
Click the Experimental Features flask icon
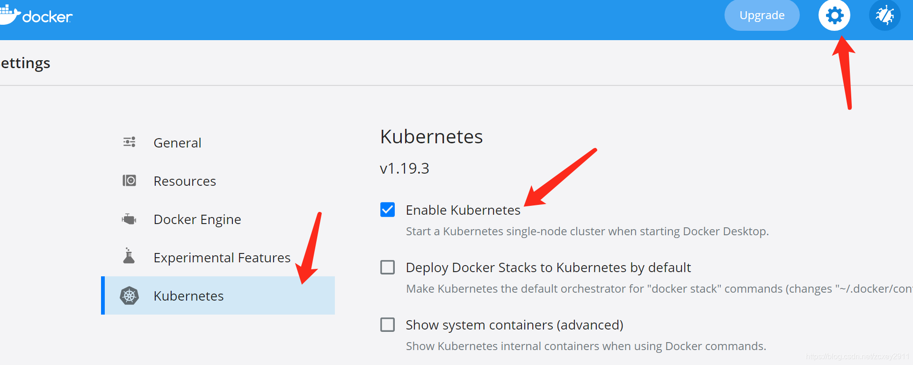[x=129, y=256]
